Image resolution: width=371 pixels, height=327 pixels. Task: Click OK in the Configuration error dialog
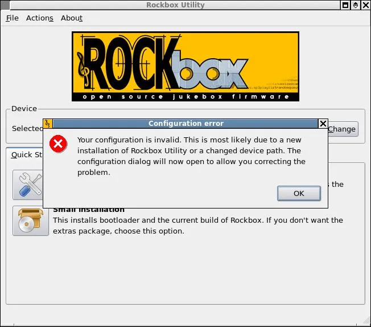(299, 193)
